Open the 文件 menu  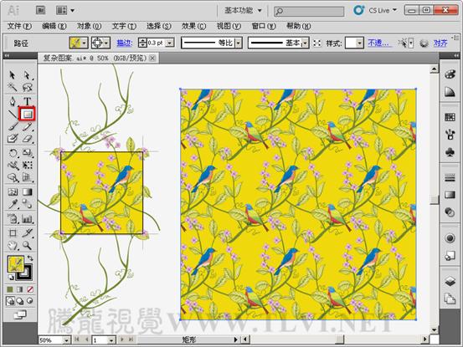pos(19,26)
